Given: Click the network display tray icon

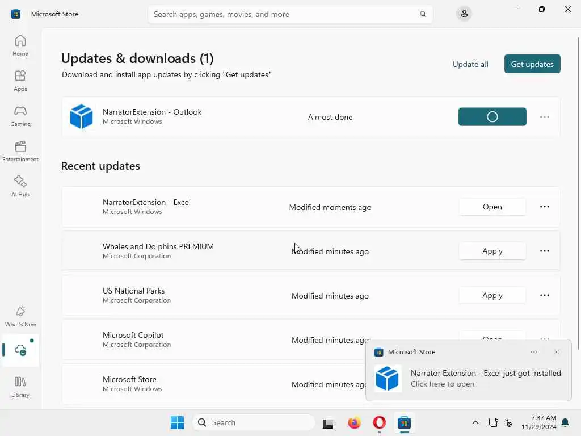Looking at the screenshot, I should (493, 422).
